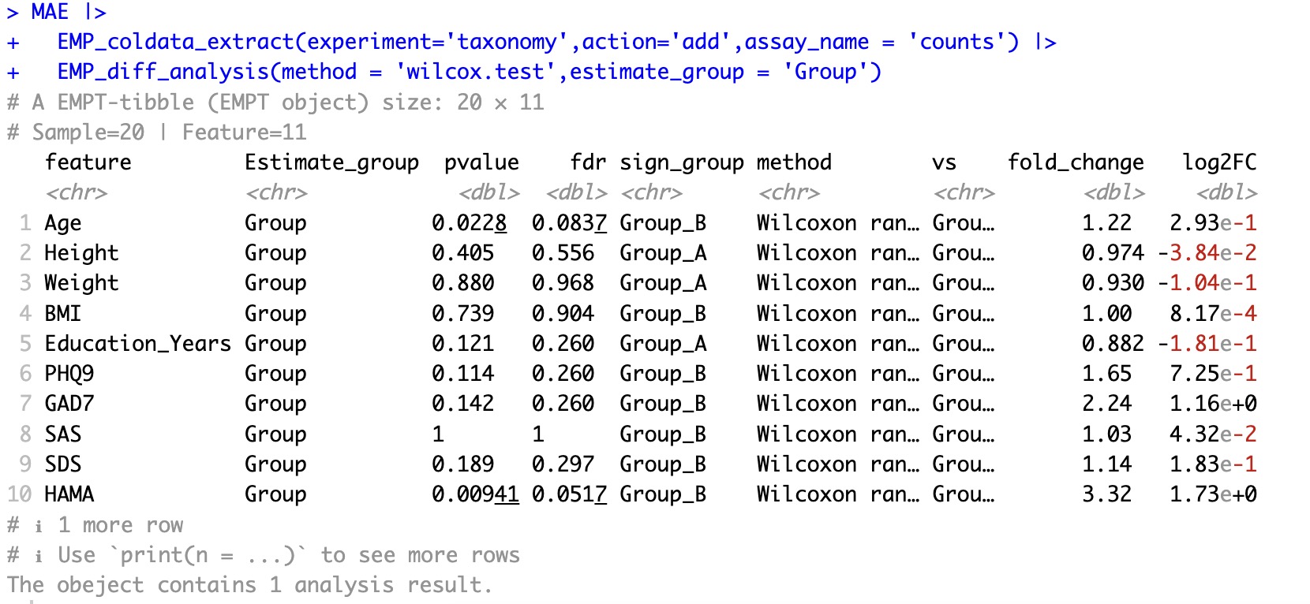Click the "sign_group" column header
This screenshot has height=604, width=1310.
(681, 162)
